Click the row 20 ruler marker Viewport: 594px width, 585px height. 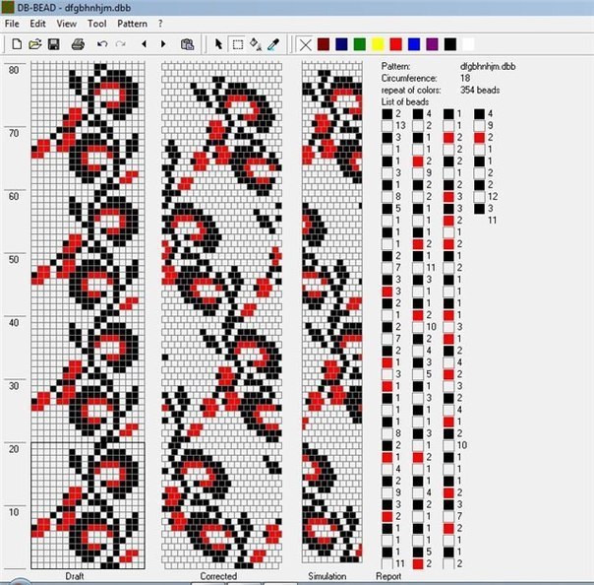click(x=14, y=449)
